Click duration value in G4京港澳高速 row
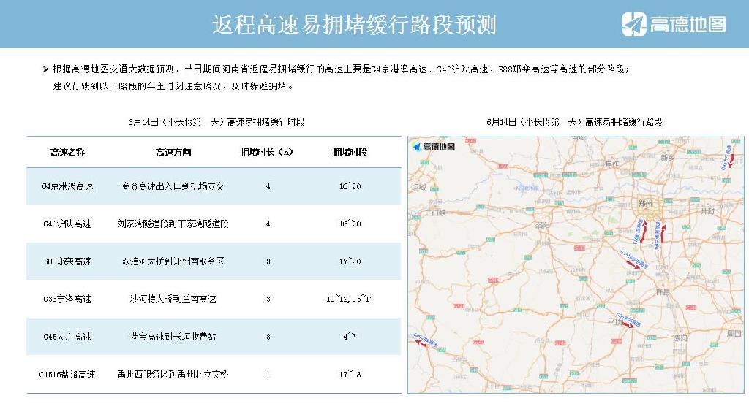Viewport: 749px width, 420px height. (x=268, y=186)
